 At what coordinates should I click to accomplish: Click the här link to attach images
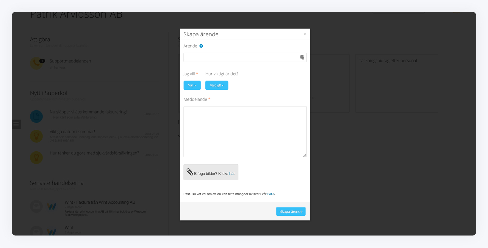pyautogui.click(x=232, y=174)
